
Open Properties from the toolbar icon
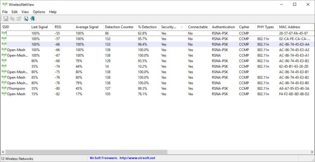pyautogui.click(x=19, y=19)
